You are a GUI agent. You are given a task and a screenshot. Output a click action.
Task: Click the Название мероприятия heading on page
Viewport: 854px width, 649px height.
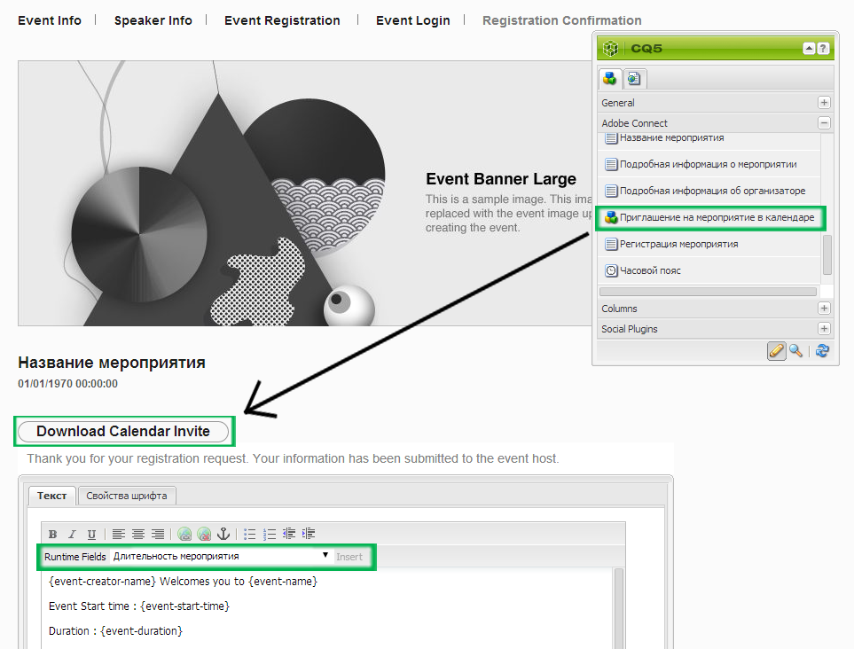pos(112,363)
